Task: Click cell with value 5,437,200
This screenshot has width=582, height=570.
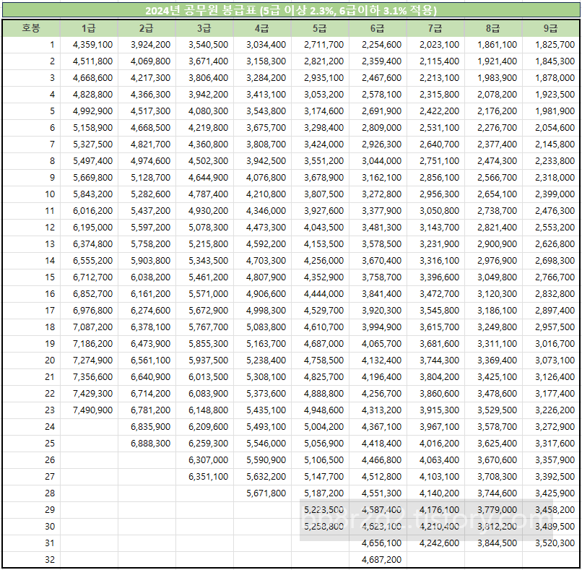Action: [147, 211]
